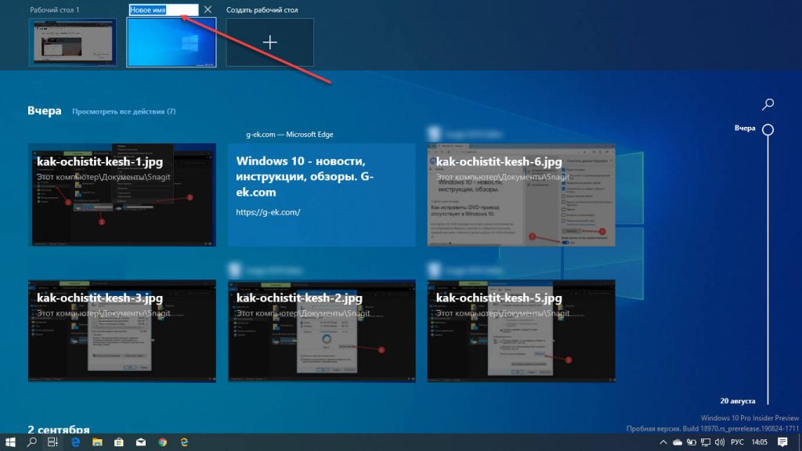
Task: Launch Chrome from the taskbar
Action: coord(163,442)
